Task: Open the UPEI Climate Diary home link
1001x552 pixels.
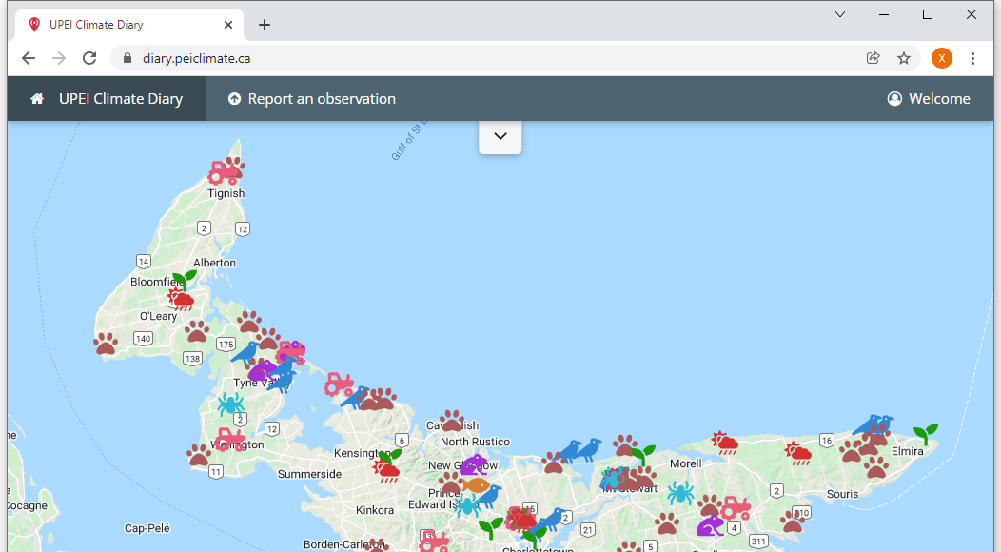Action: (107, 98)
